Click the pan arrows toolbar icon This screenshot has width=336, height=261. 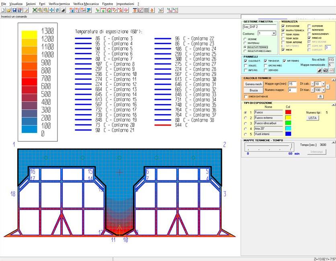51,10
